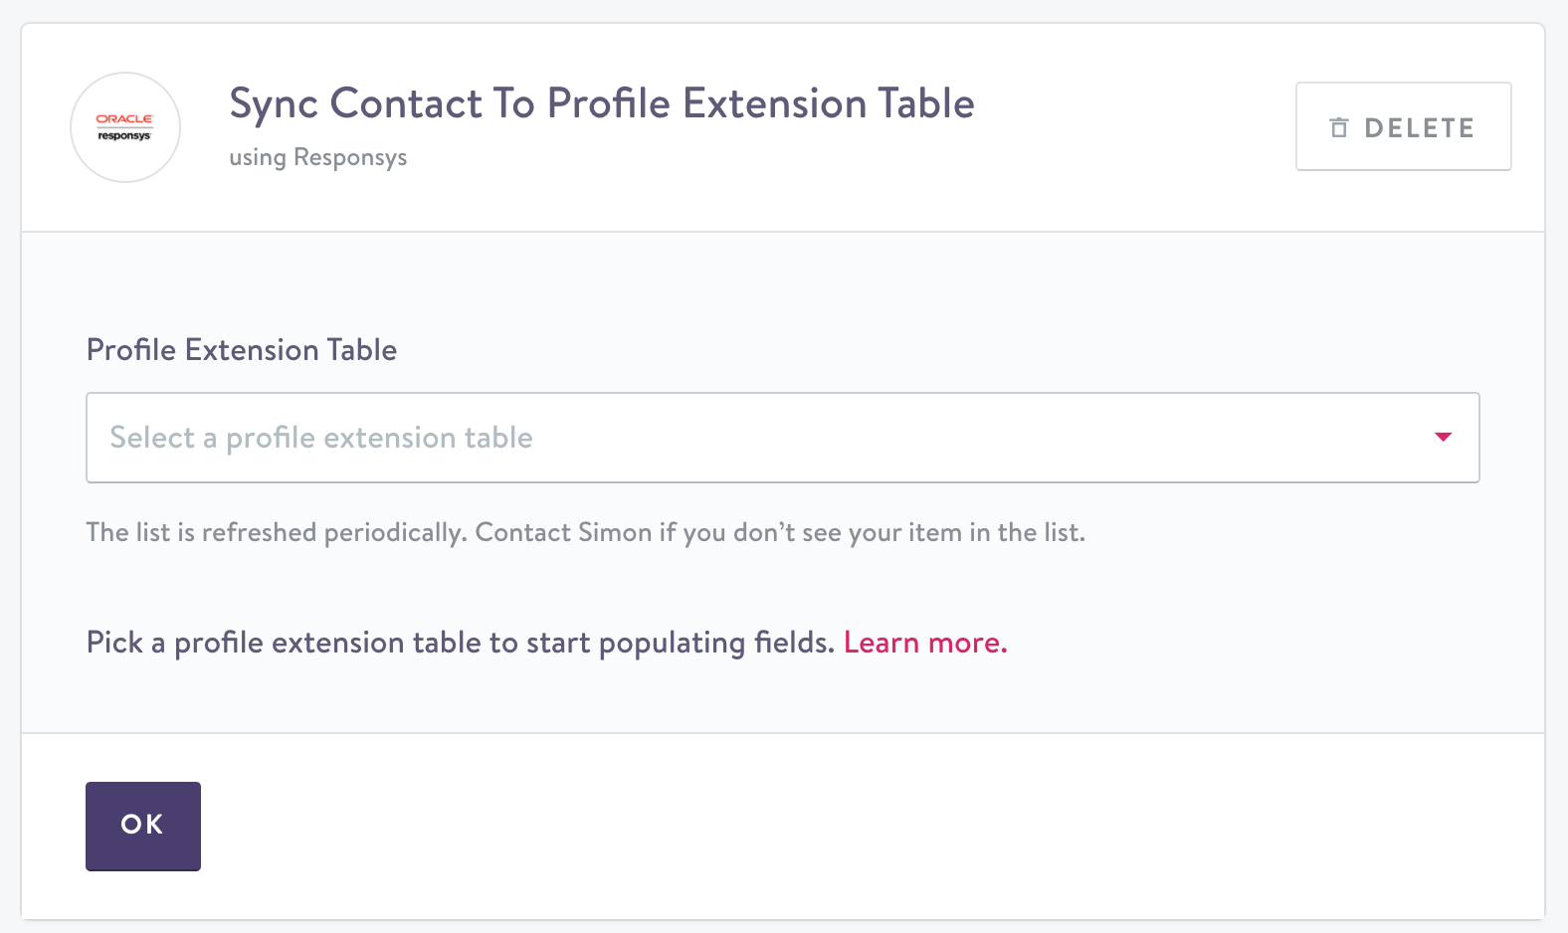Click the Oracle Responsys logo icon
The width and height of the screenshot is (1568, 933).
(x=125, y=127)
